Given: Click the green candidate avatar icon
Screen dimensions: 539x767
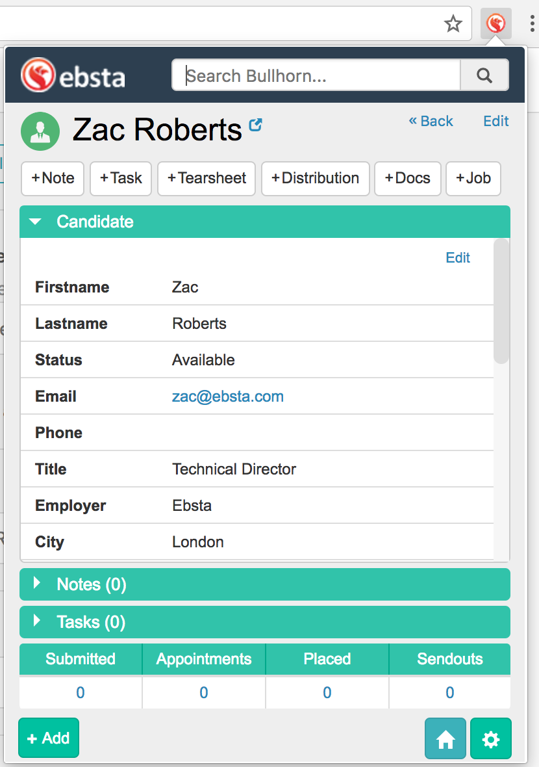Looking at the screenshot, I should [40, 131].
